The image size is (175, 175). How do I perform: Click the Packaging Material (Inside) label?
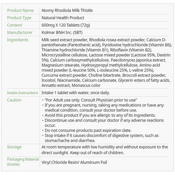pos(23,162)
